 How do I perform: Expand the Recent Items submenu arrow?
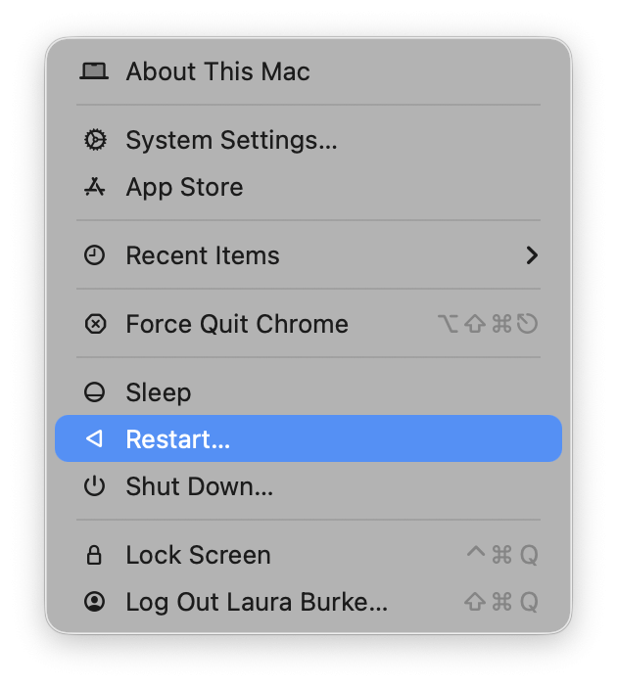coord(532,255)
